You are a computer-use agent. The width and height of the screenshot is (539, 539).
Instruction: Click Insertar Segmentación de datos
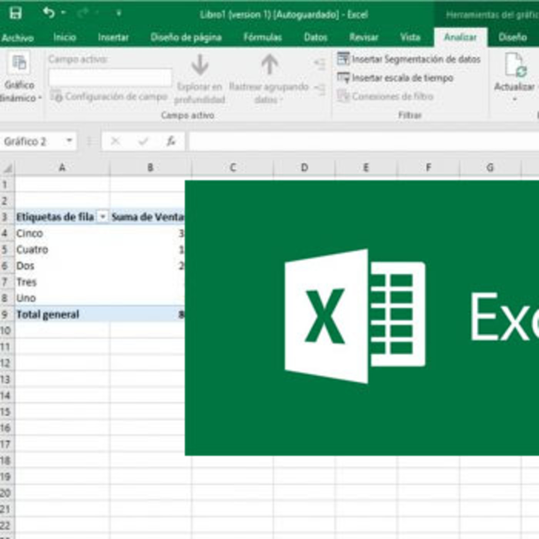click(x=409, y=59)
